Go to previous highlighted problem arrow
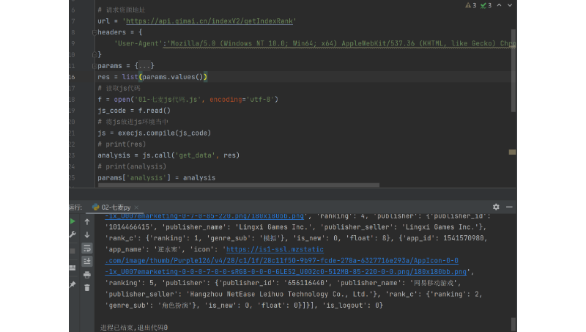This screenshot has height=332, width=586. [500, 5]
